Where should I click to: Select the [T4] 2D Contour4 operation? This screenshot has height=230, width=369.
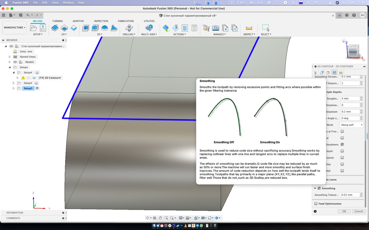click(x=50, y=78)
